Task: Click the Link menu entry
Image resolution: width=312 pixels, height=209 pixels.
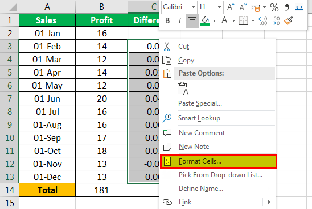Action: [x=217, y=202]
